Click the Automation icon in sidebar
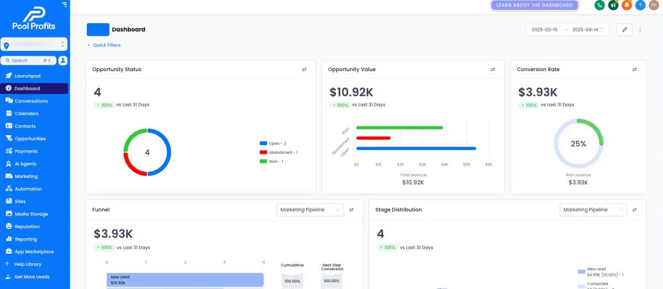This screenshot has width=663, height=289. [9, 189]
